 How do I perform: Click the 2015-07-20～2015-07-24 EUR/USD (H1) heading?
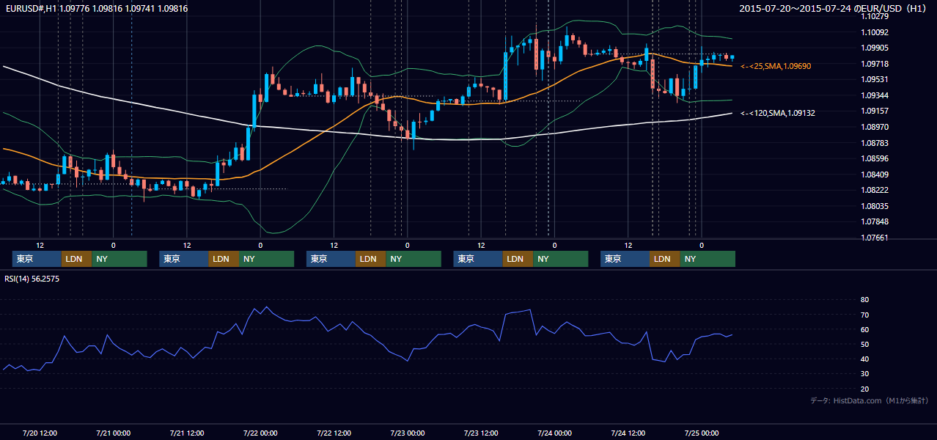point(834,9)
